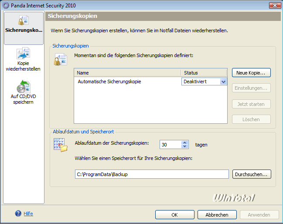This screenshot has height=224, width=283.
Task: Open Kopie wiederherstellen section
Action: [23, 59]
